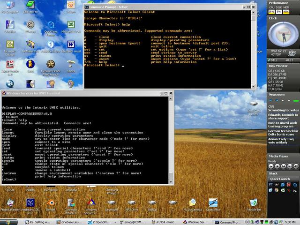Open the Developer drive icon
Viewport: 300px width, 225px height.
[112, 205]
